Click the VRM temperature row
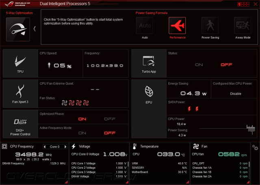Image resolution: width=260 pixels, height=185 pixels. pos(159,163)
